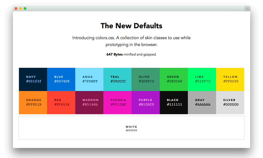This screenshot has width=263, height=158.
Task: Select the AQUA #7FDBFF swatch
Action: coord(89,79)
